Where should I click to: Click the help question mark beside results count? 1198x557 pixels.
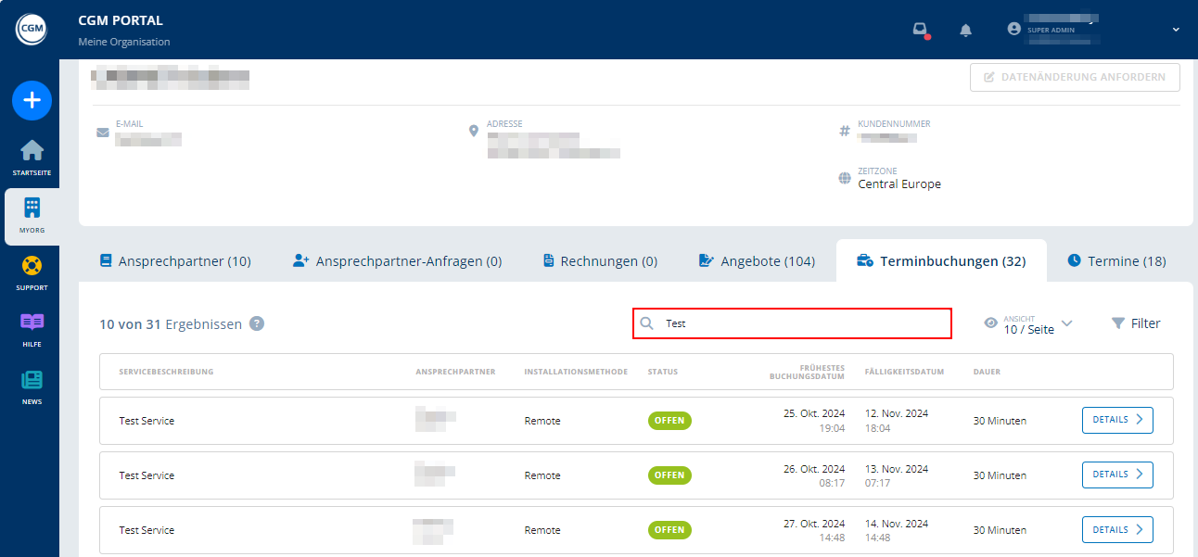click(257, 323)
